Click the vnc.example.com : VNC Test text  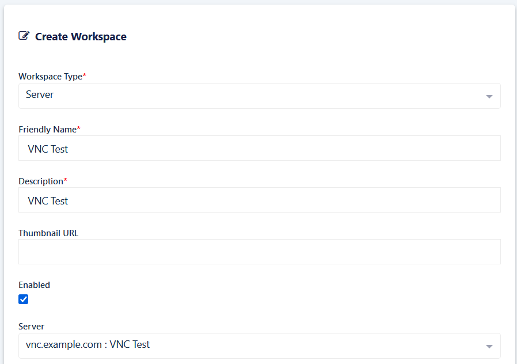(88, 345)
